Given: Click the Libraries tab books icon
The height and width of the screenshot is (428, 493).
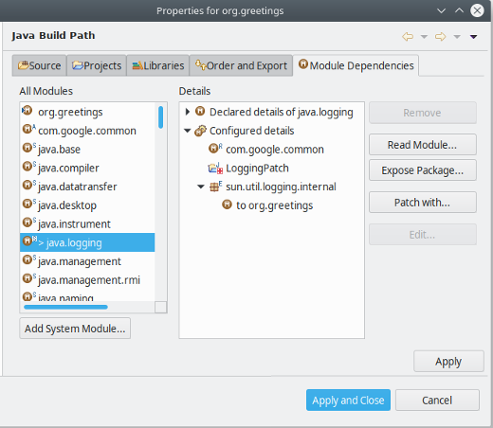Looking at the screenshot, I should pyautogui.click(x=137, y=65).
